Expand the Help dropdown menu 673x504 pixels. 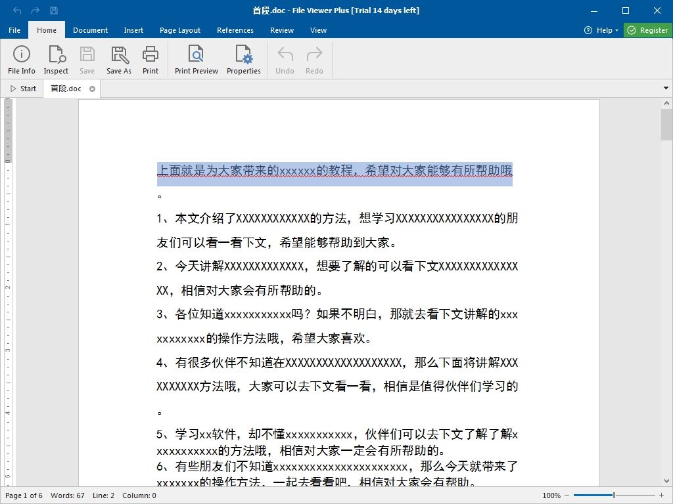[x=601, y=30]
